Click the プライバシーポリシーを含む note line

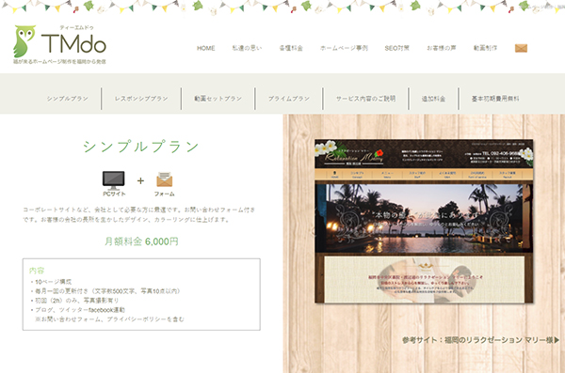point(109,319)
